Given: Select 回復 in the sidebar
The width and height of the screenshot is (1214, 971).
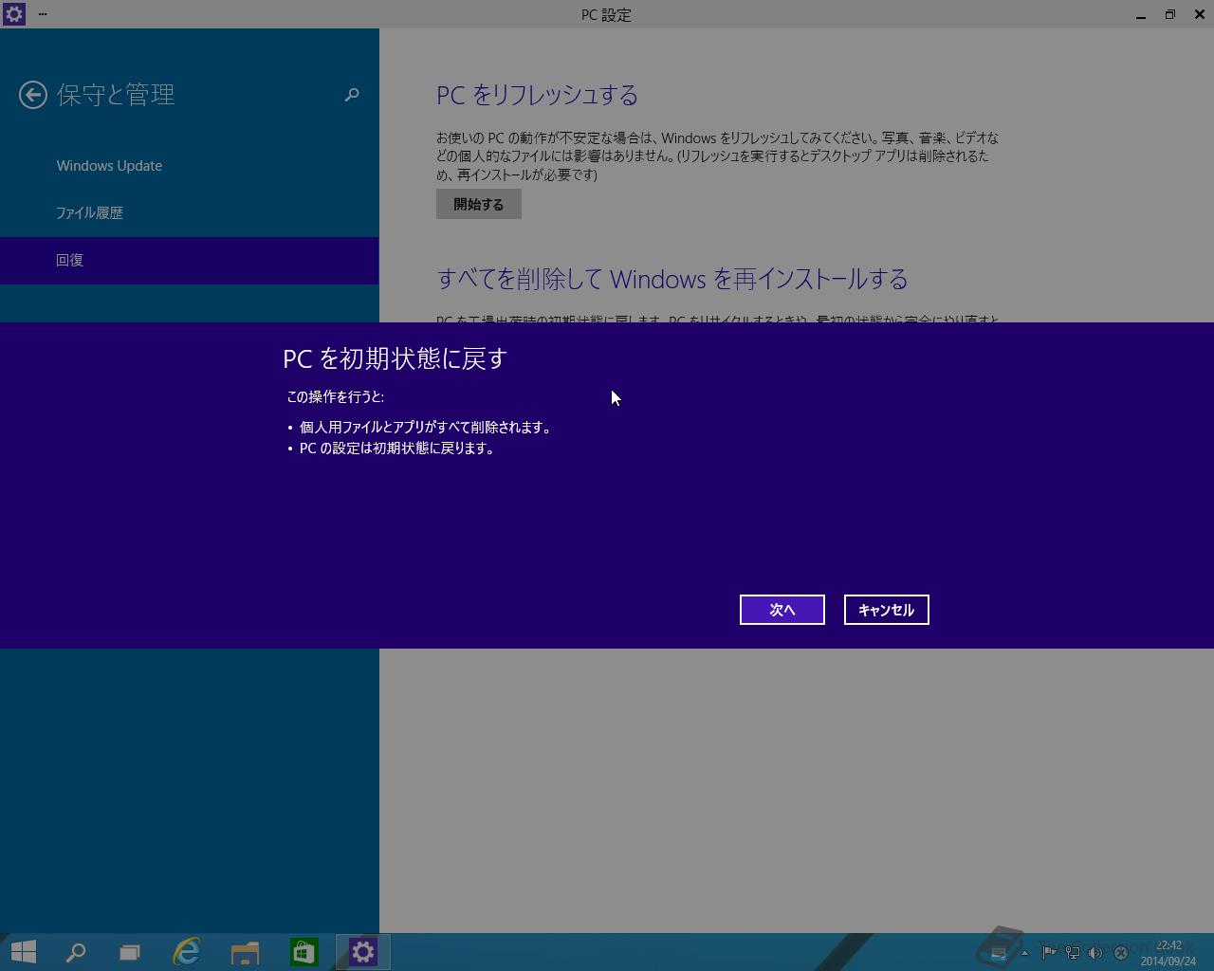Looking at the screenshot, I should (190, 261).
